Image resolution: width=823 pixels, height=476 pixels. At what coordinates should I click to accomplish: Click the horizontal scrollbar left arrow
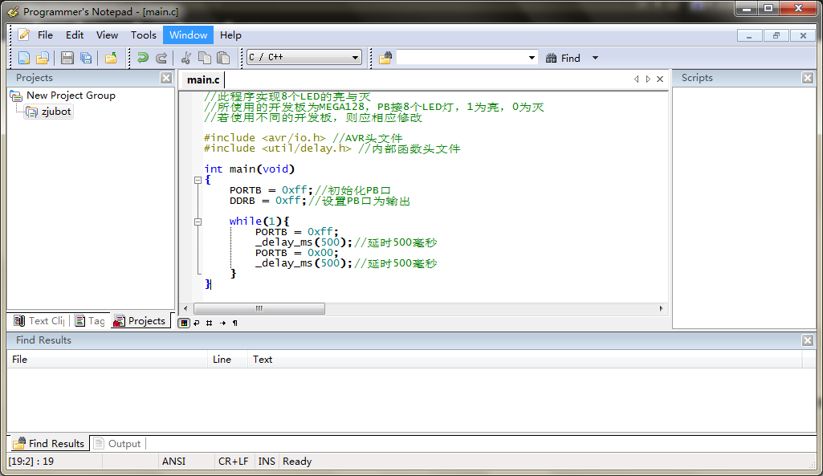point(185,308)
